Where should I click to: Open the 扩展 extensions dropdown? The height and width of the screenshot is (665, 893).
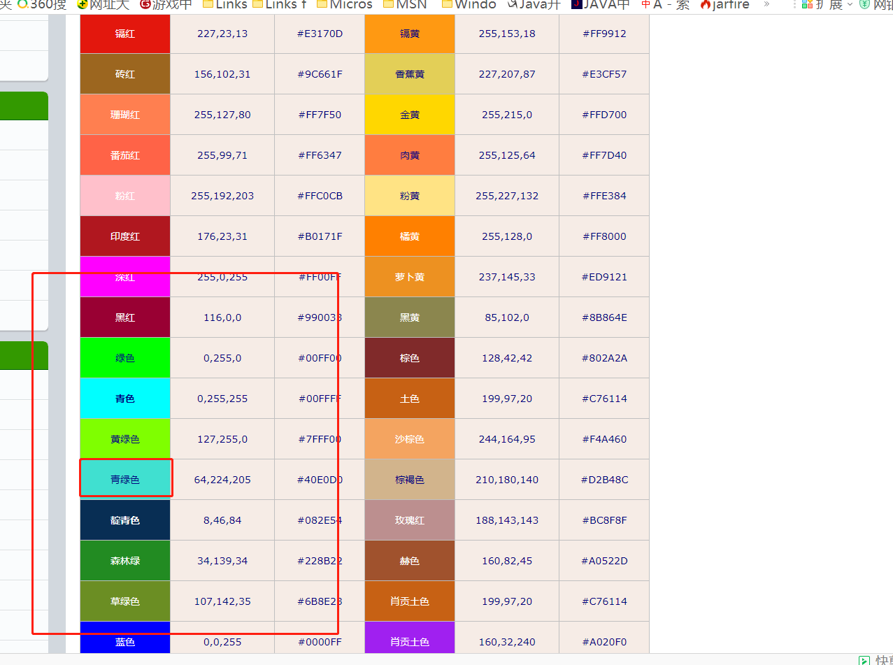[827, 5]
